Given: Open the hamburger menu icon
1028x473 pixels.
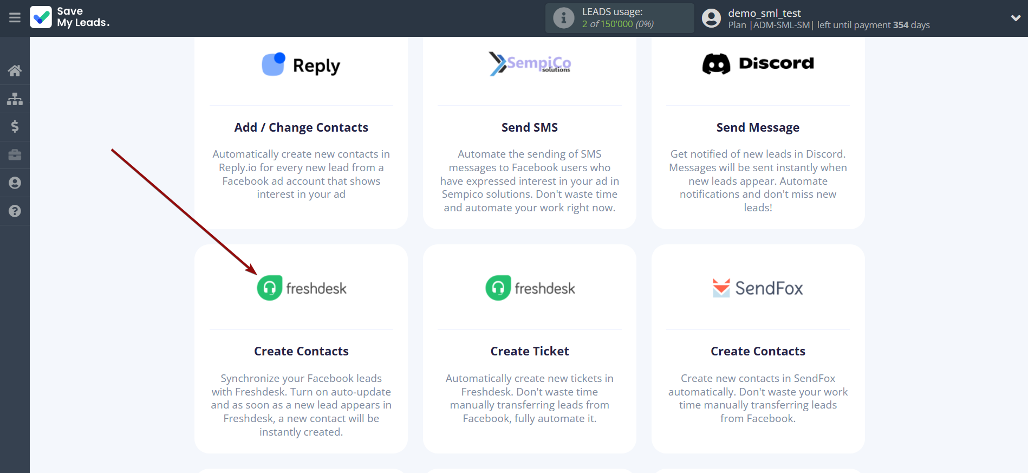Looking at the screenshot, I should (15, 18).
